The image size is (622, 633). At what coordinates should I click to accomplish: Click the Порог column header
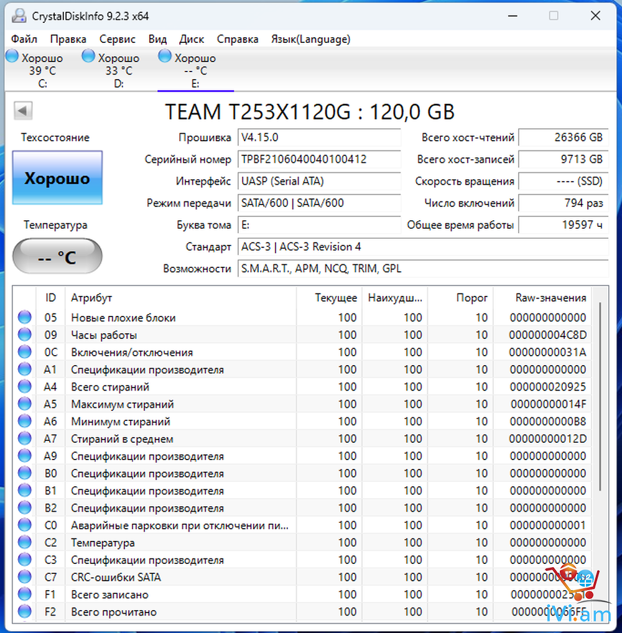tap(460, 298)
